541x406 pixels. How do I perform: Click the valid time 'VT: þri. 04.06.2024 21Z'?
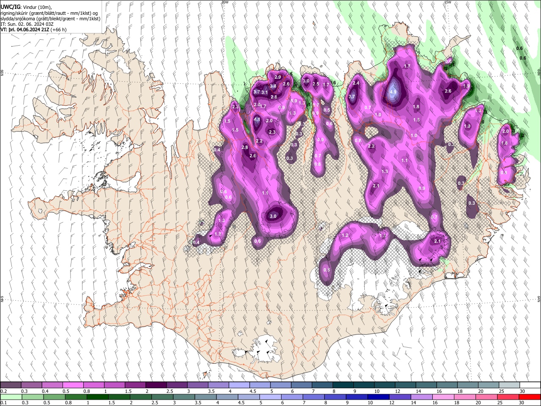(25, 30)
